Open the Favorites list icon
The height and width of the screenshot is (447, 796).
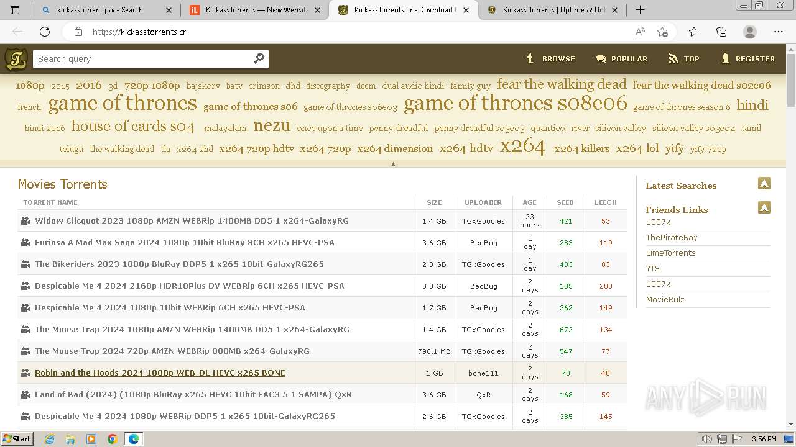tap(694, 32)
